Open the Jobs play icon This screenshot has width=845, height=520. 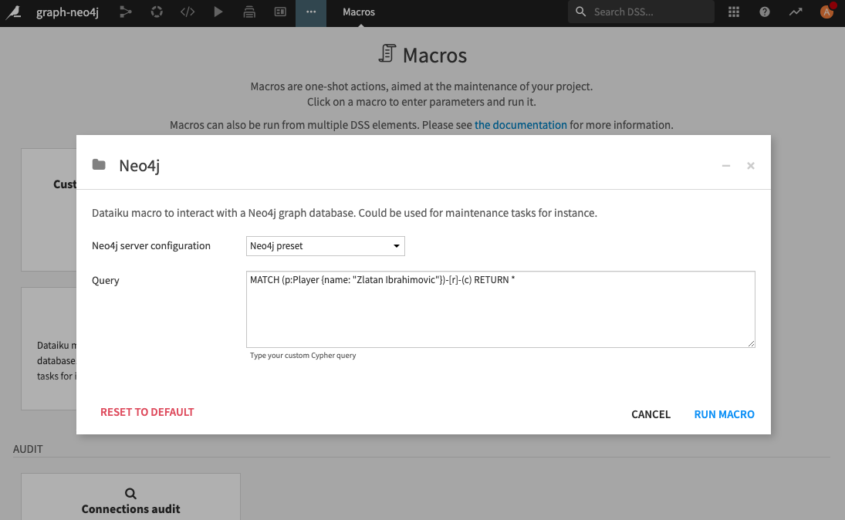218,12
